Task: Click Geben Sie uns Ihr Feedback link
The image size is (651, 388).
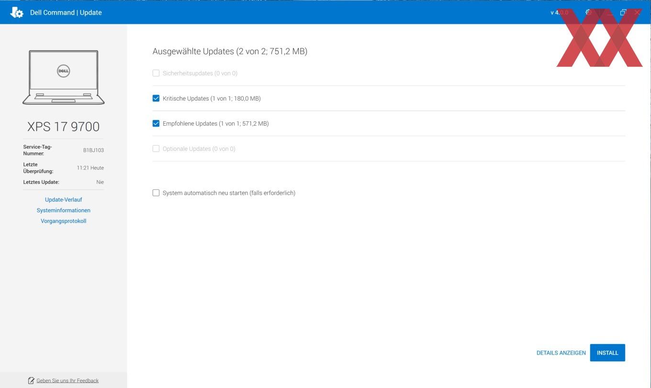Action: pyautogui.click(x=67, y=381)
